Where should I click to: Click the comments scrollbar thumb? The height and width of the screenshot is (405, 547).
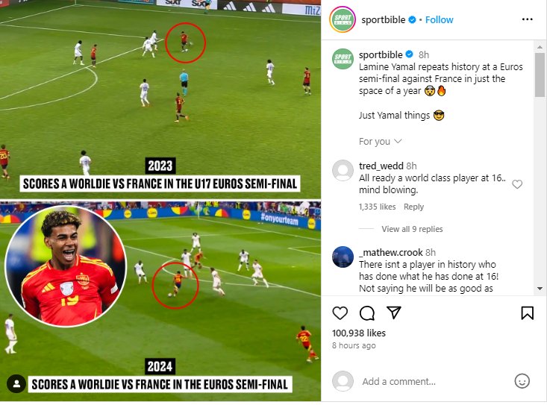pos(540,75)
